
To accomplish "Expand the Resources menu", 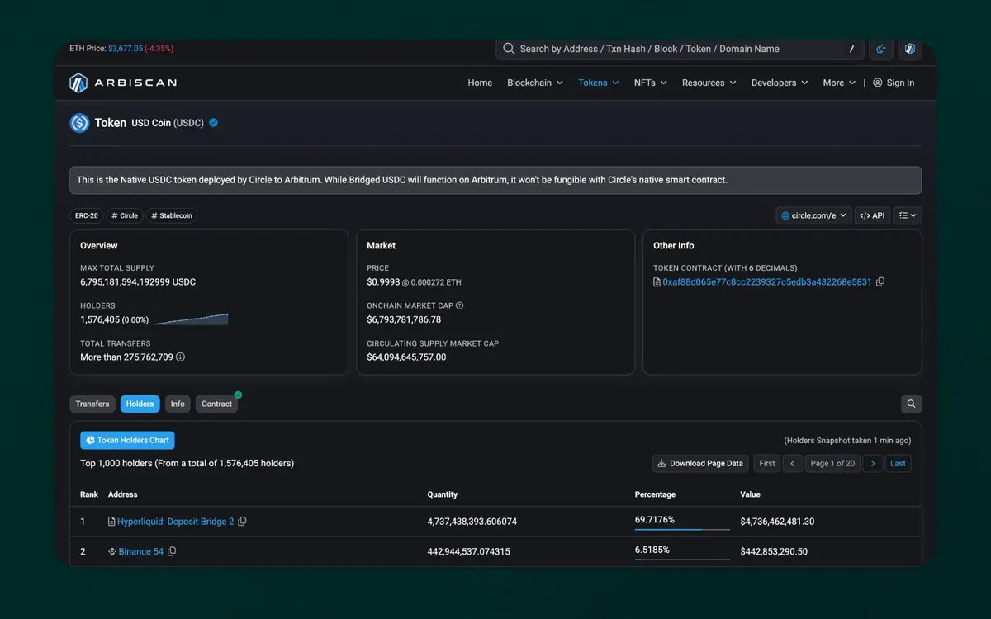I will click(x=709, y=83).
